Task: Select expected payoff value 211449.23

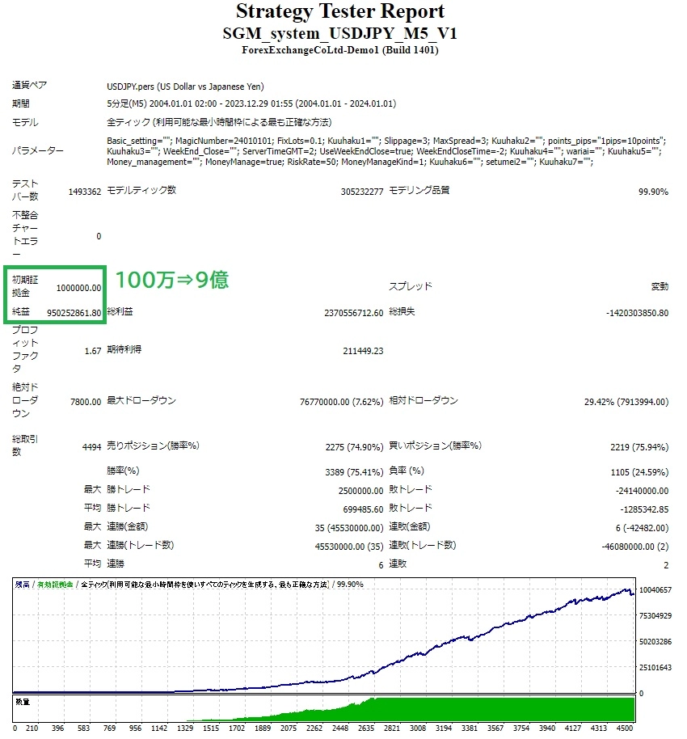Action: [363, 351]
